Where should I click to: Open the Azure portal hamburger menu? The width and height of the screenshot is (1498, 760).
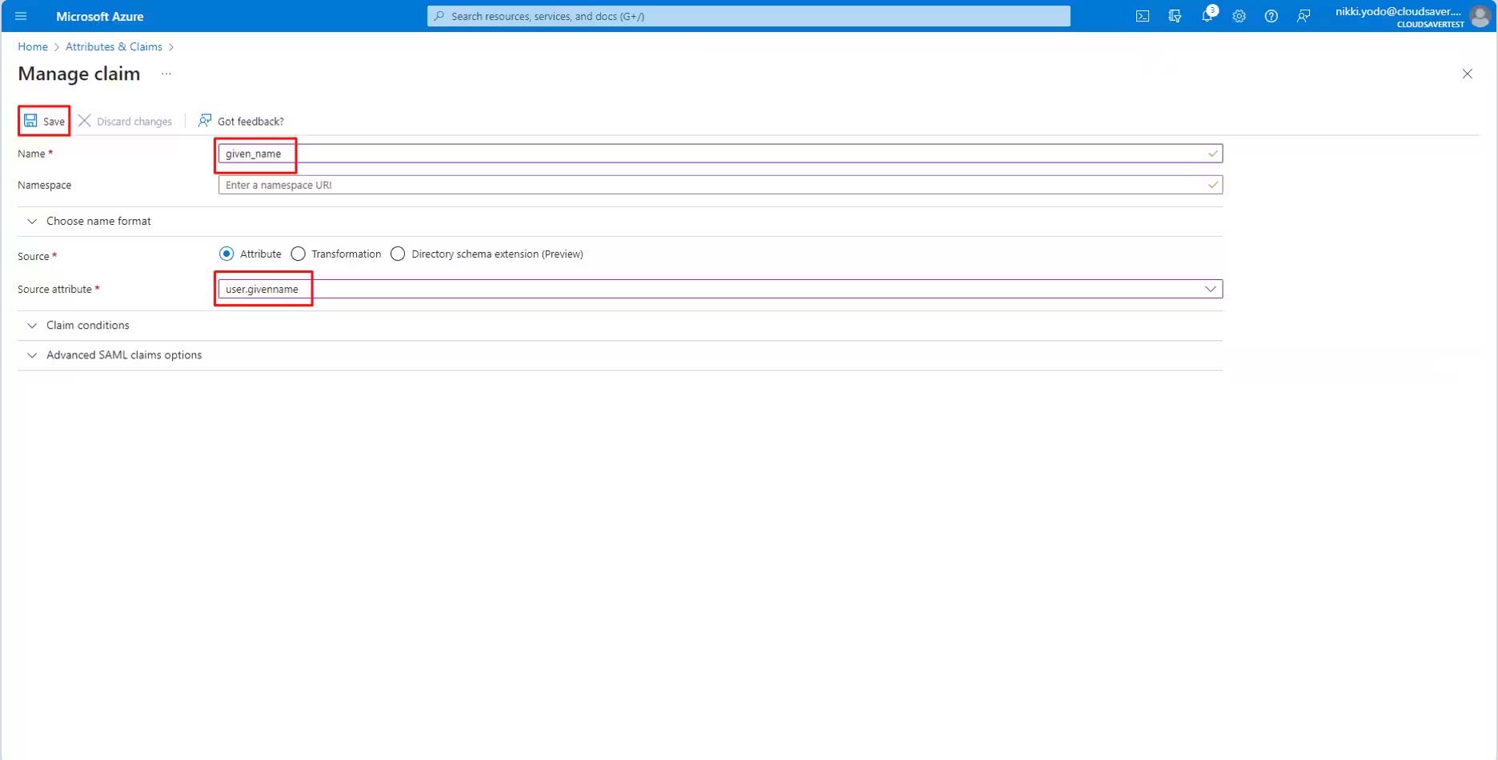[x=21, y=16]
